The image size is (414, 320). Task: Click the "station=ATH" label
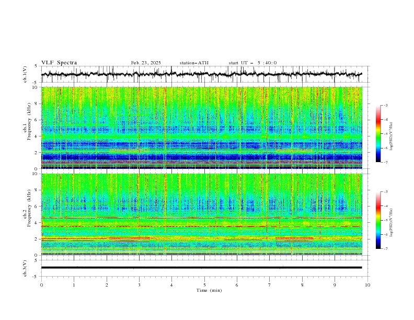click(x=194, y=63)
